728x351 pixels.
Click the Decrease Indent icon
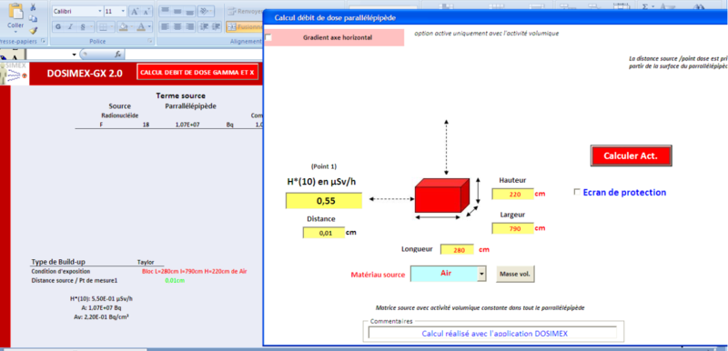pyautogui.click(x=203, y=27)
